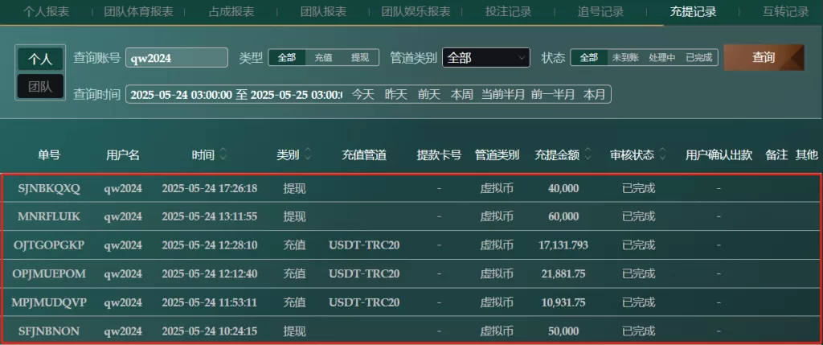Click the 充值管道 column header

[x=364, y=155]
